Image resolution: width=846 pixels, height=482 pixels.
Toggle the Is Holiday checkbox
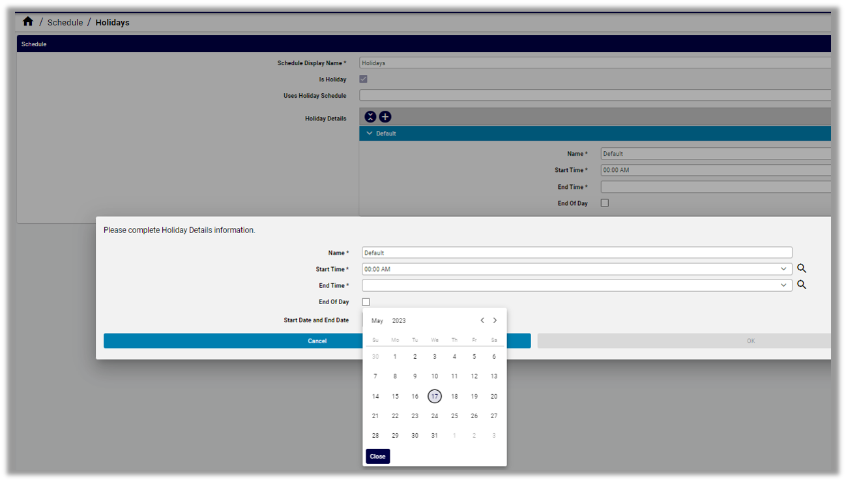point(363,79)
